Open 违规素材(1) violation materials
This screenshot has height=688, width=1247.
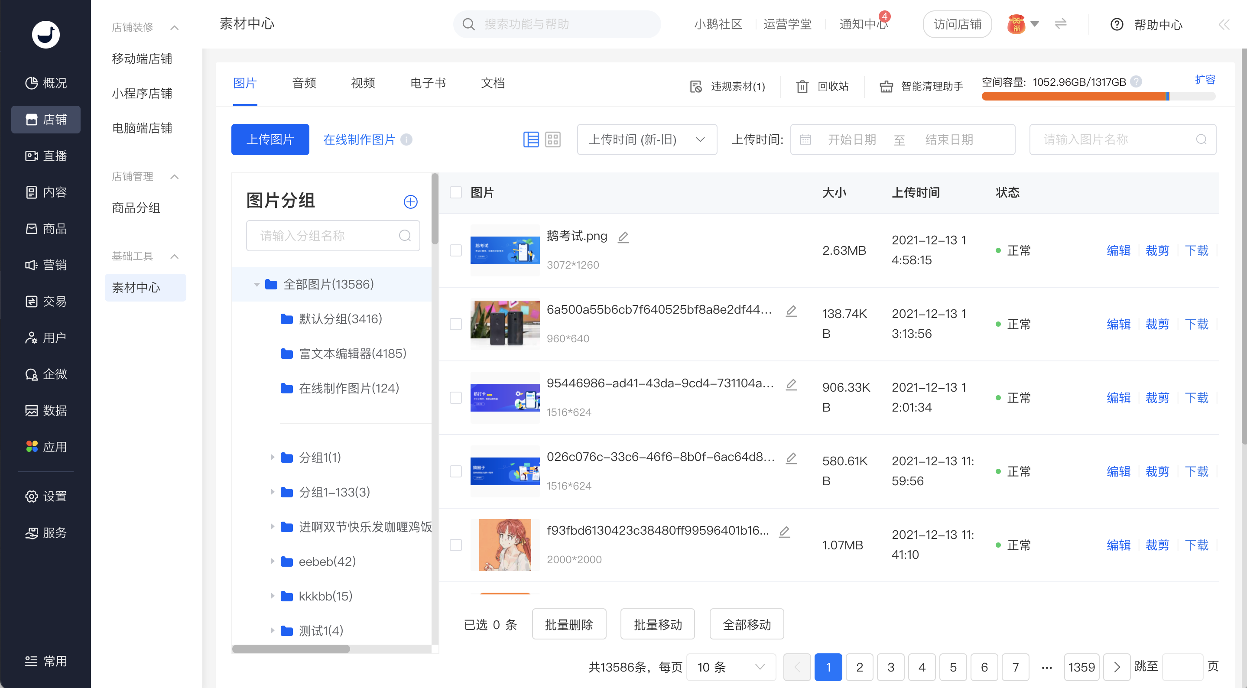point(727,86)
